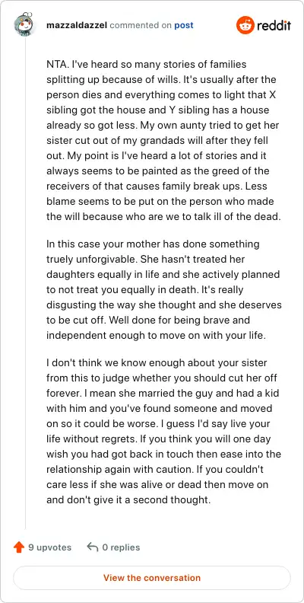
Task: Open the mazzaldazzel username profile
Action: pos(77,25)
